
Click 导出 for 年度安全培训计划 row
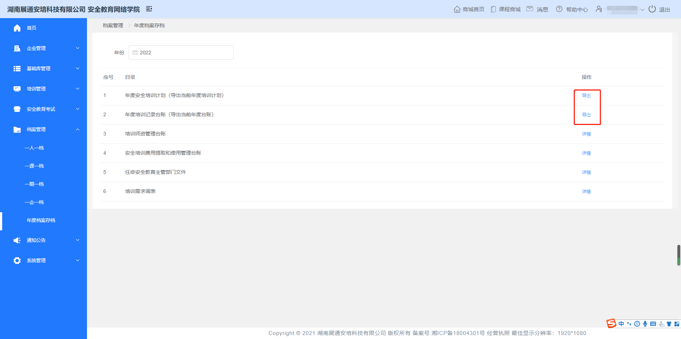pos(586,96)
